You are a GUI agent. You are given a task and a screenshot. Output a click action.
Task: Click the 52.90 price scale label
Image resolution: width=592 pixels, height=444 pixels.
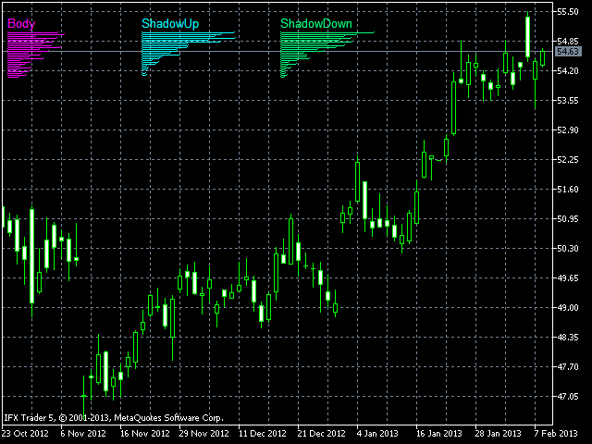pyautogui.click(x=568, y=130)
